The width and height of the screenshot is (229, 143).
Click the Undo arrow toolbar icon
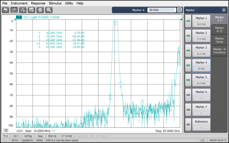(x=6, y=10)
